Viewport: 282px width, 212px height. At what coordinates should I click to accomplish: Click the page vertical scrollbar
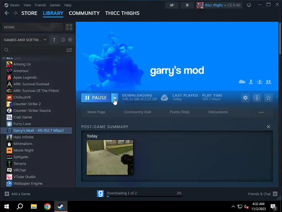[x=280, y=38]
